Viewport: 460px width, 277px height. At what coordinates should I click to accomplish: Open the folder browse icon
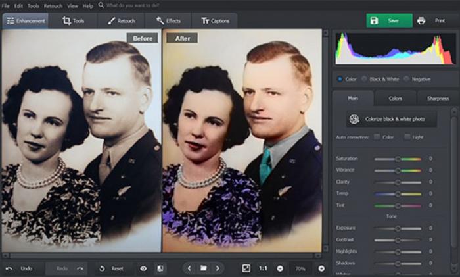[x=203, y=268]
